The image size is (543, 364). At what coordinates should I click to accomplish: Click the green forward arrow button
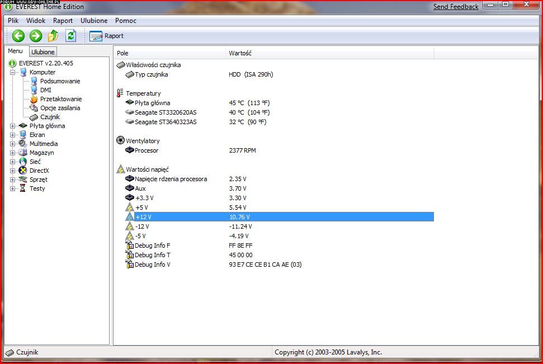click(36, 36)
